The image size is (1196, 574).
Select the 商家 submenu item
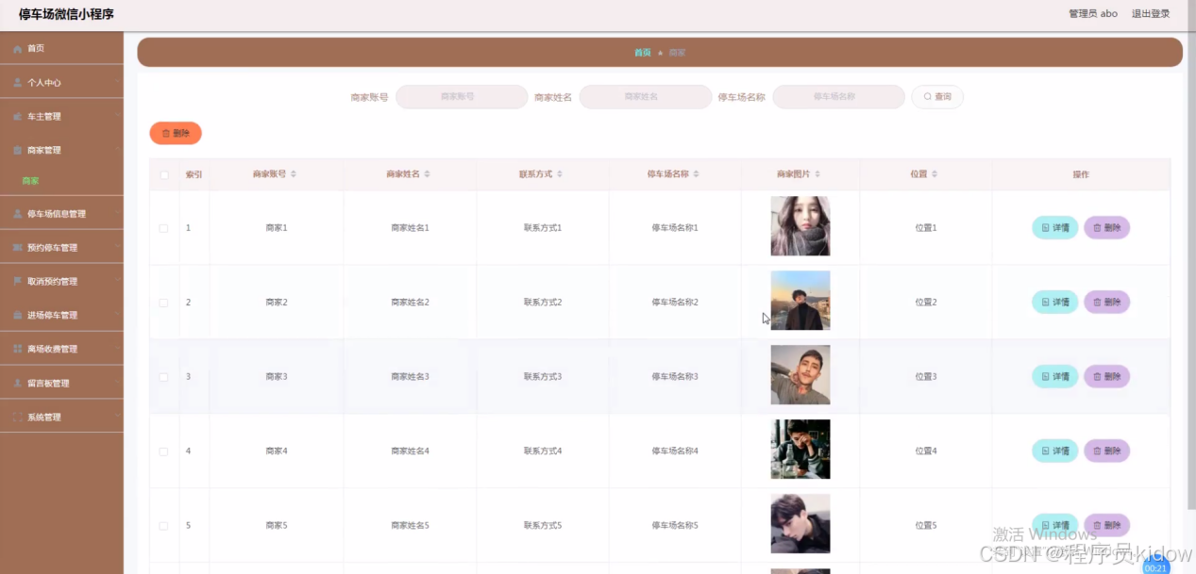[x=61, y=180]
